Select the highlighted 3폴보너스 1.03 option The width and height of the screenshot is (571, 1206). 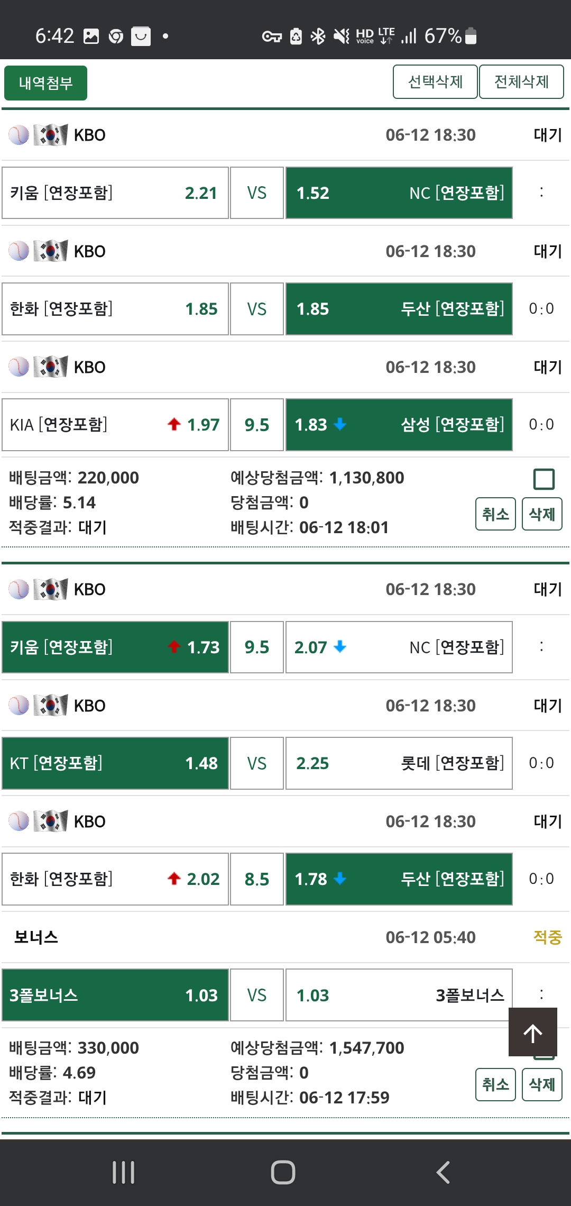pyautogui.click(x=115, y=995)
